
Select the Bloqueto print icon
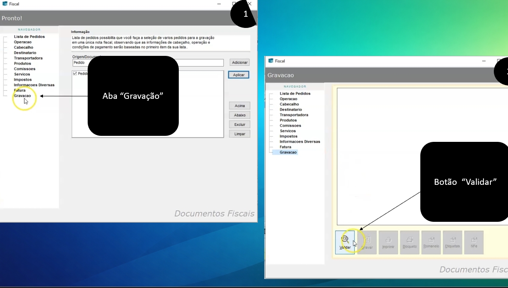410,242
